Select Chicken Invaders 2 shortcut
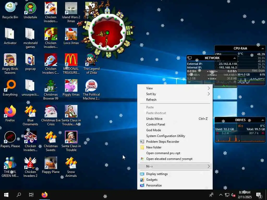Image resolution: width=267 pixels, height=200 pixels. tap(30, 167)
